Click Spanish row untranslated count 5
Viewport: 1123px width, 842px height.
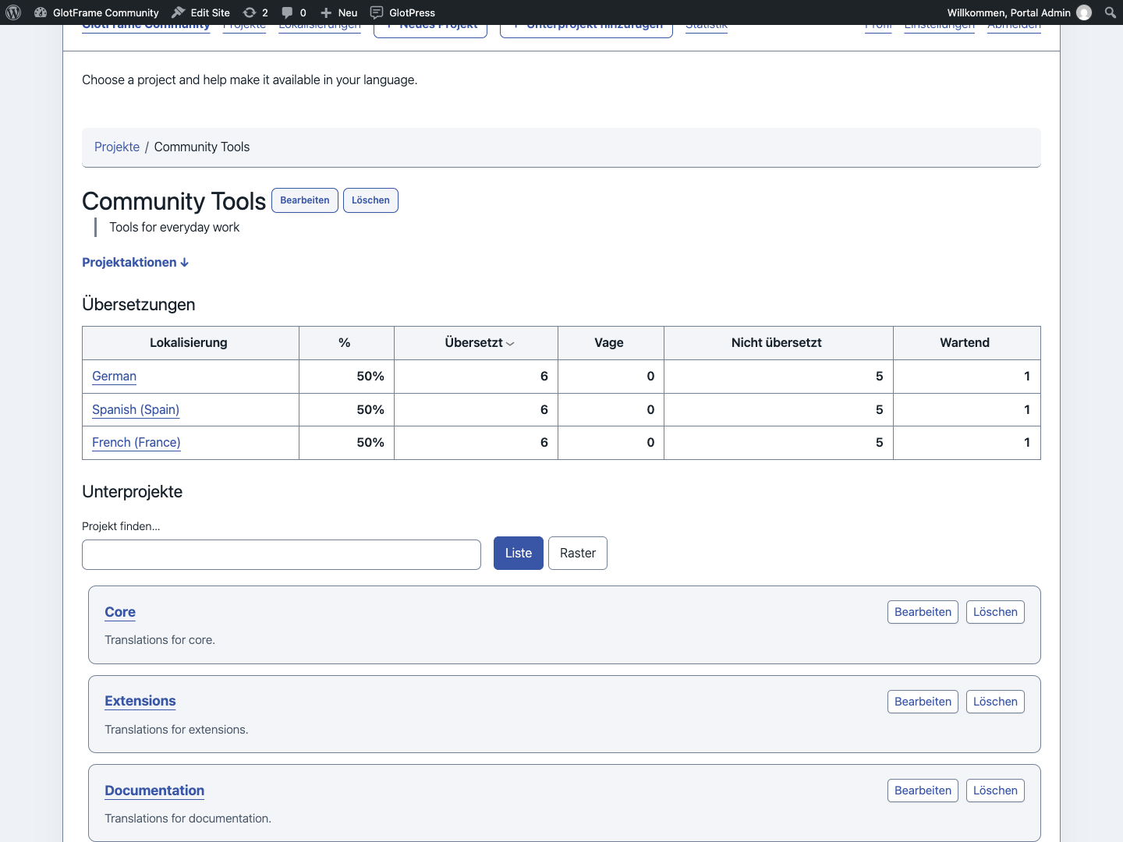880,410
